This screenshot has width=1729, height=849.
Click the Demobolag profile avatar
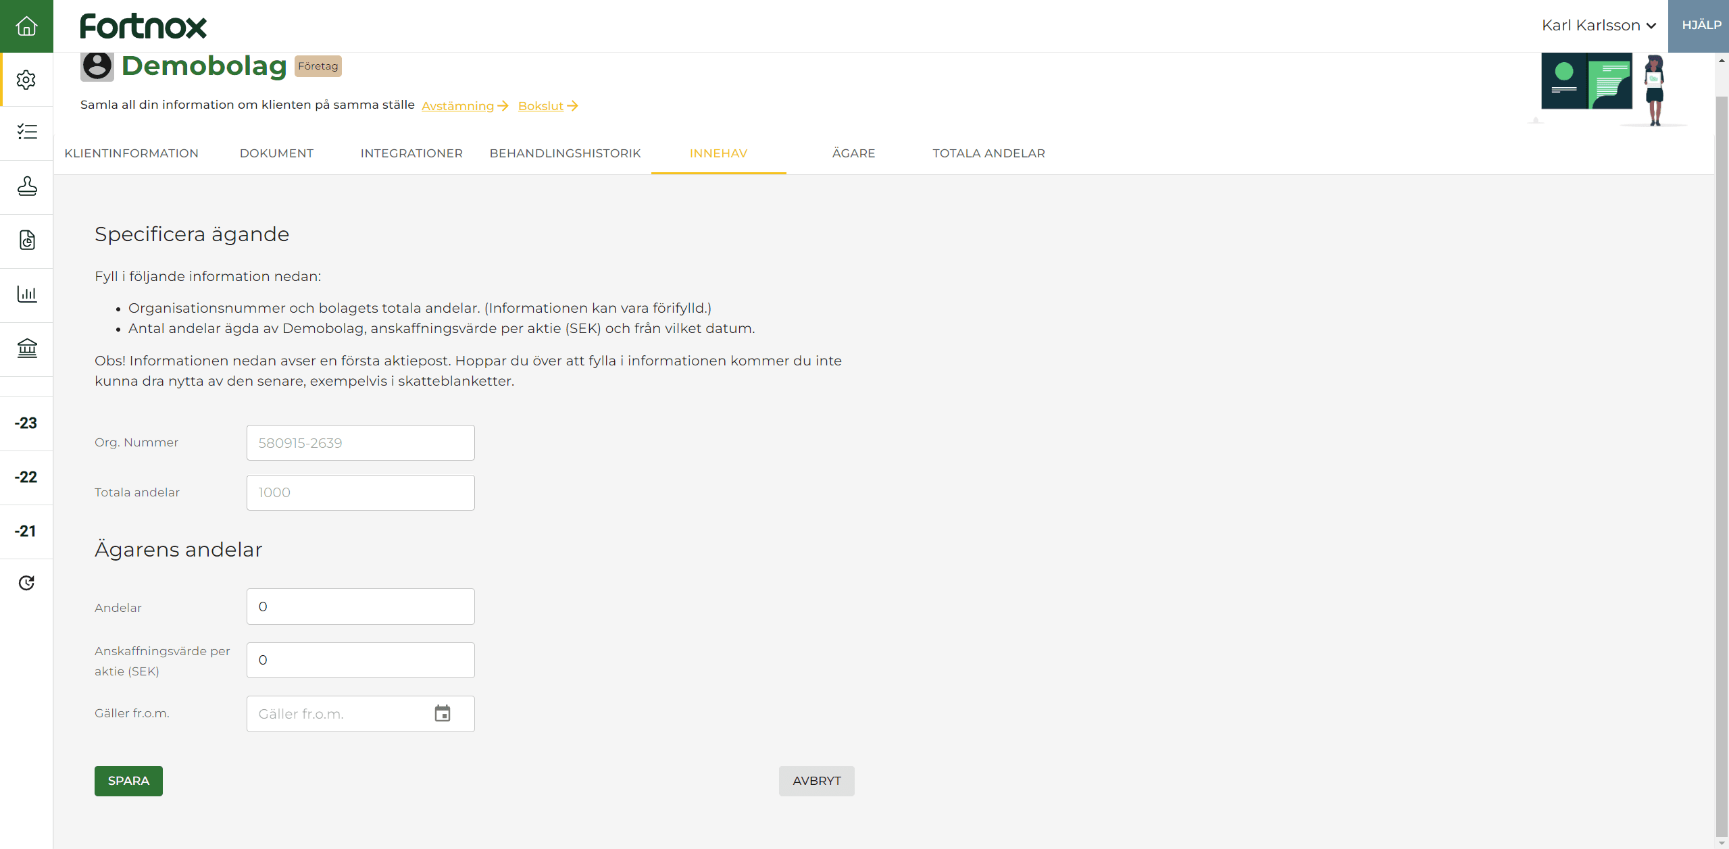point(97,66)
